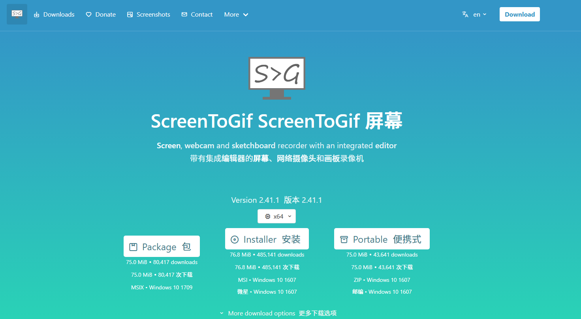This screenshot has height=319, width=581.
Task: Click '75.0 MiB • 80,417 downloads' text
Action: tap(162, 262)
